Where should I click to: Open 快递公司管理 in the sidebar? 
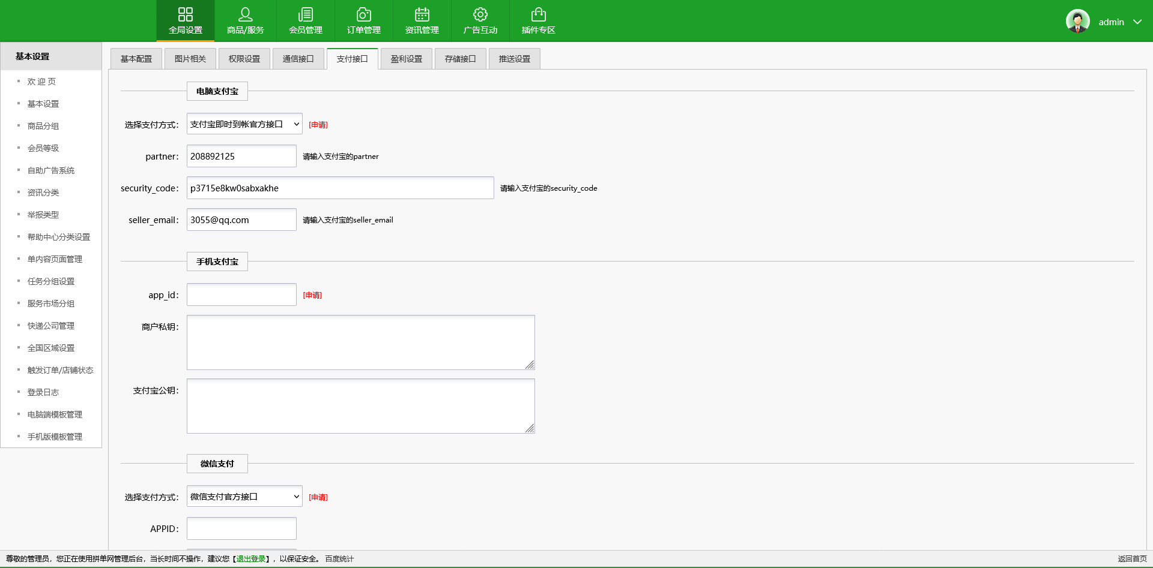[51, 326]
